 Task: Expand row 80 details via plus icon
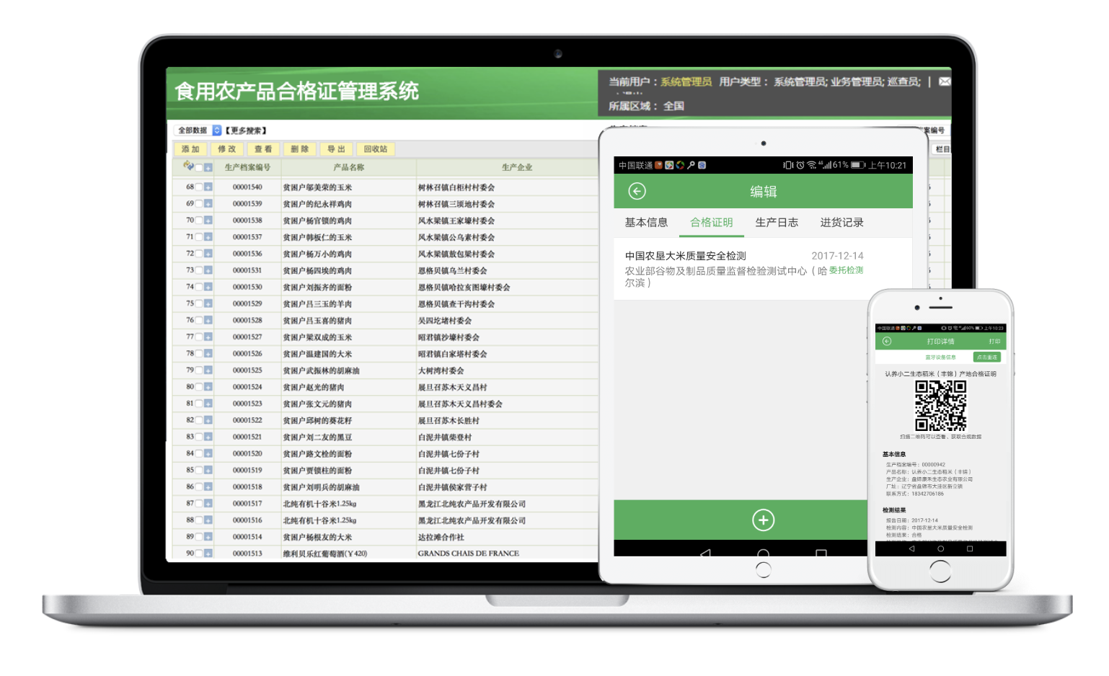[x=208, y=387]
